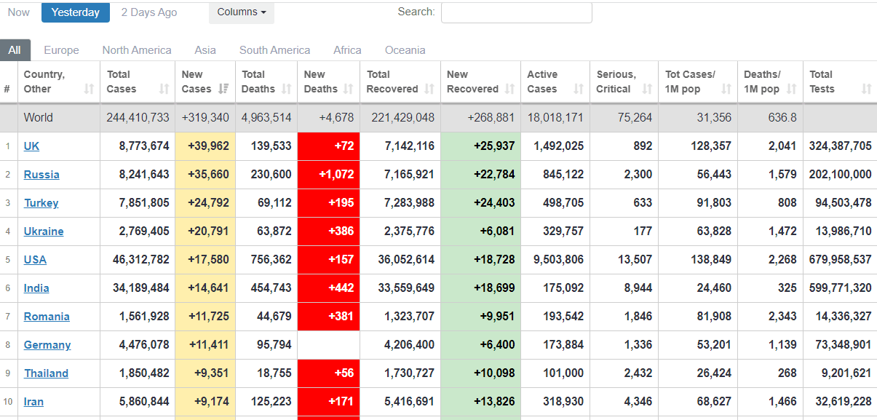Open the Russia country link
The image size is (877, 420).
[x=41, y=175]
